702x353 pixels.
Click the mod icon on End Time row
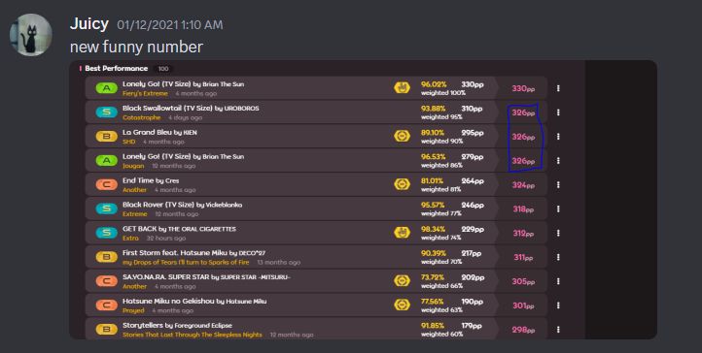(x=402, y=184)
